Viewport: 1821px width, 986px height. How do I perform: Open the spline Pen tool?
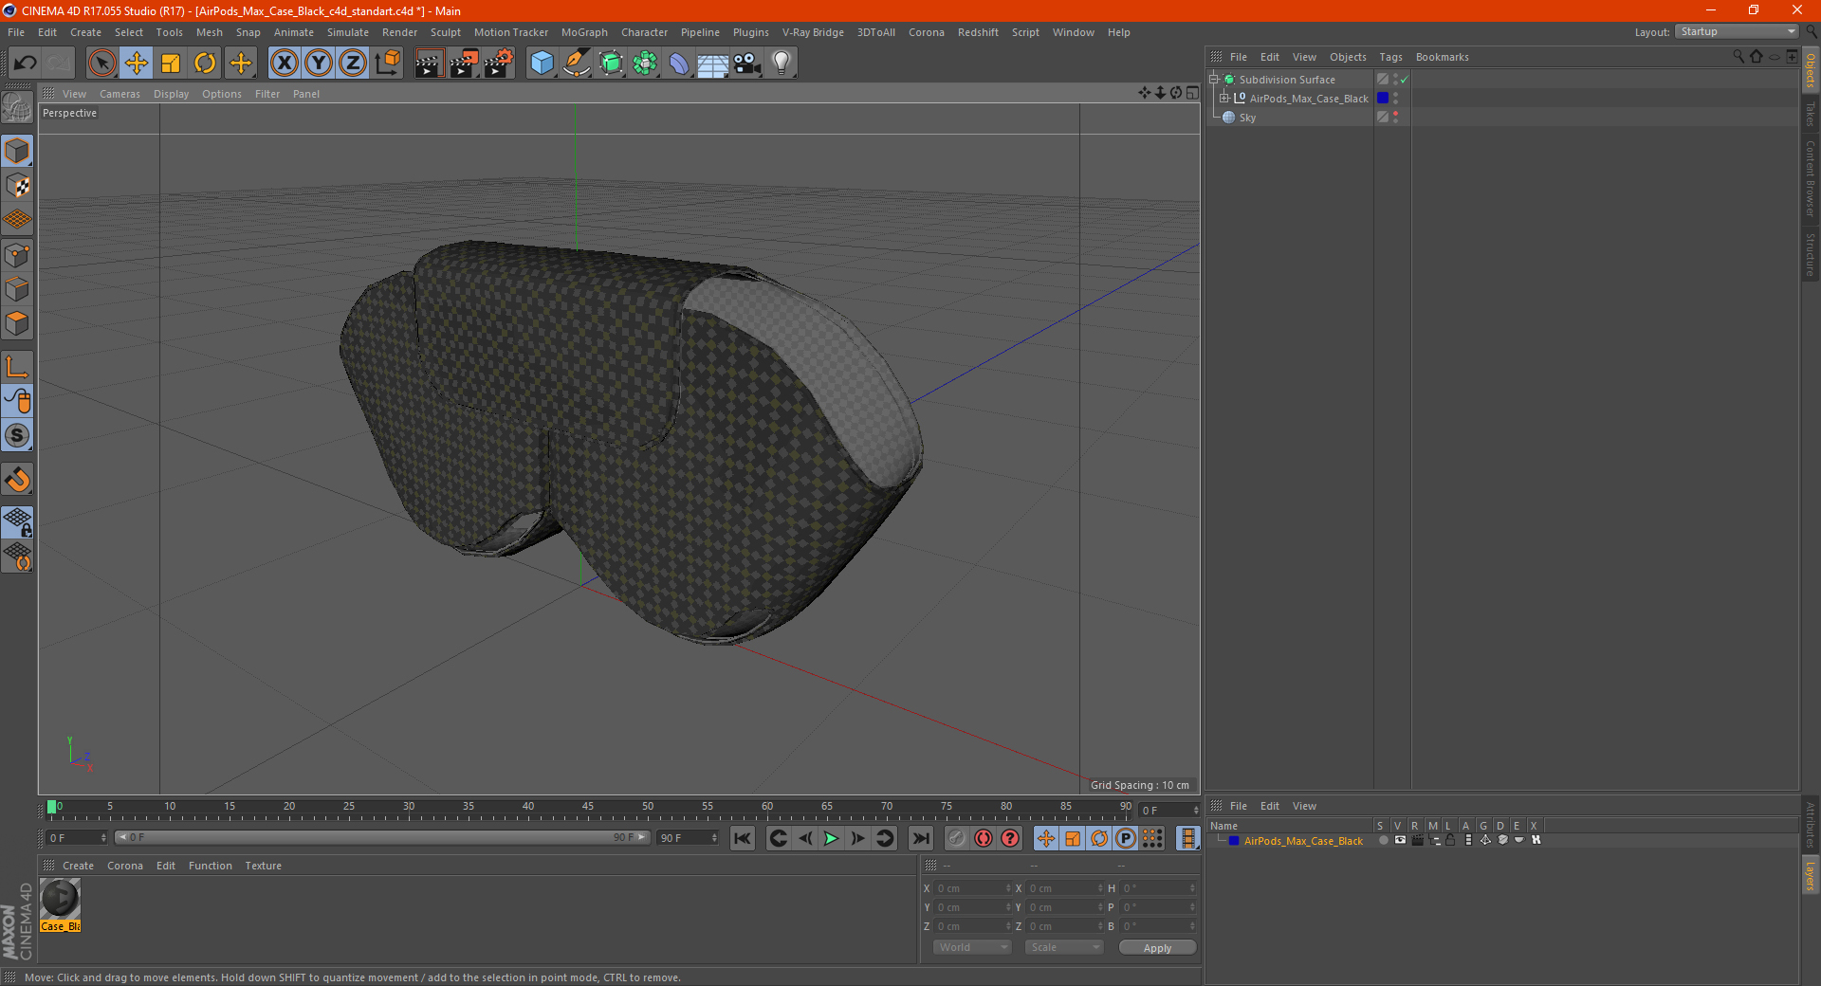[577, 64]
